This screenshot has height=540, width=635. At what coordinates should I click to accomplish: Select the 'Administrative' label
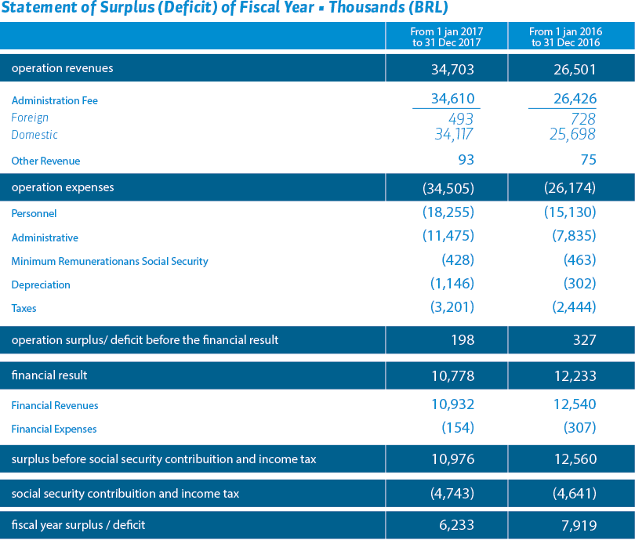45,237
